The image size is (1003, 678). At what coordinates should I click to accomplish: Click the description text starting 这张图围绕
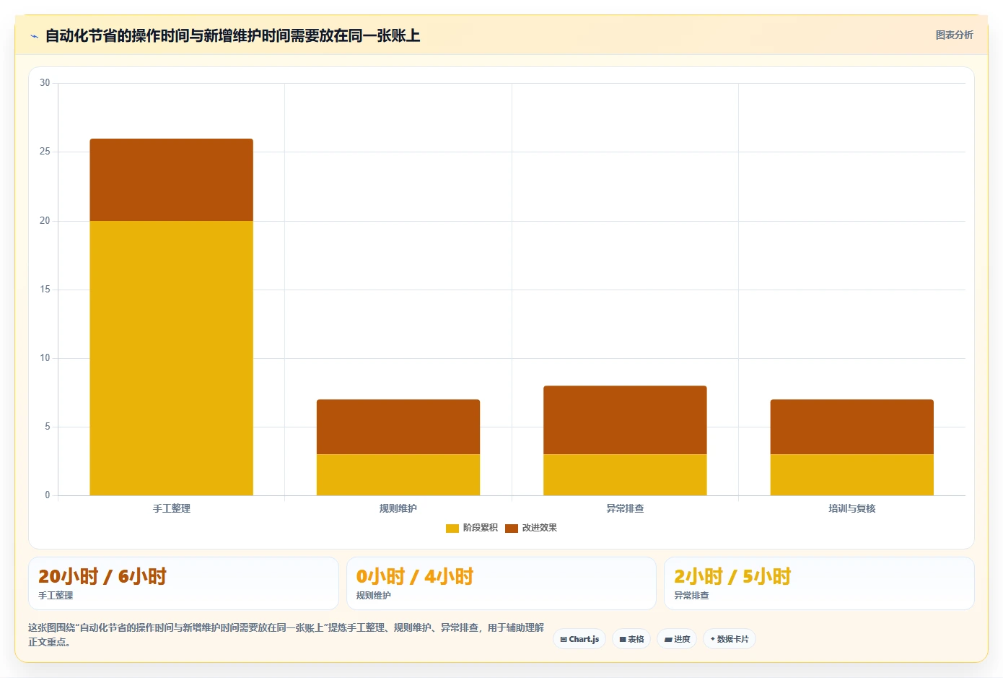[x=286, y=635]
